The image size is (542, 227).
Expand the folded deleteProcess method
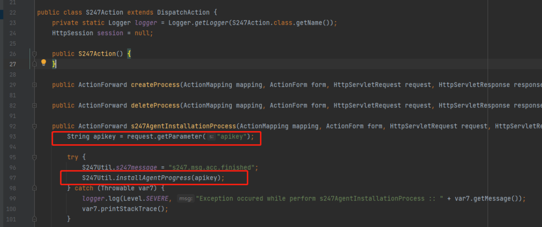(34, 105)
